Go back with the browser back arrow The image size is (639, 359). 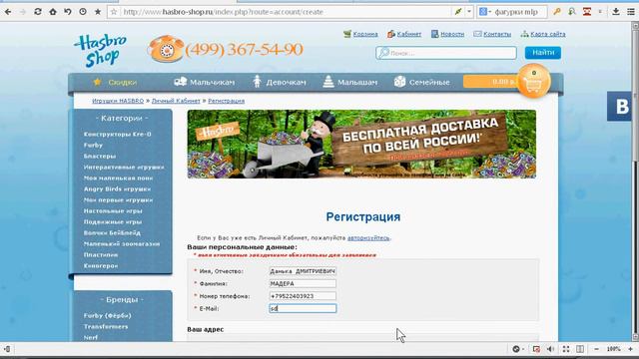click(x=8, y=12)
